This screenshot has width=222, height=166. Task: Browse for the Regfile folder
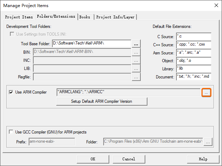coord(136,77)
